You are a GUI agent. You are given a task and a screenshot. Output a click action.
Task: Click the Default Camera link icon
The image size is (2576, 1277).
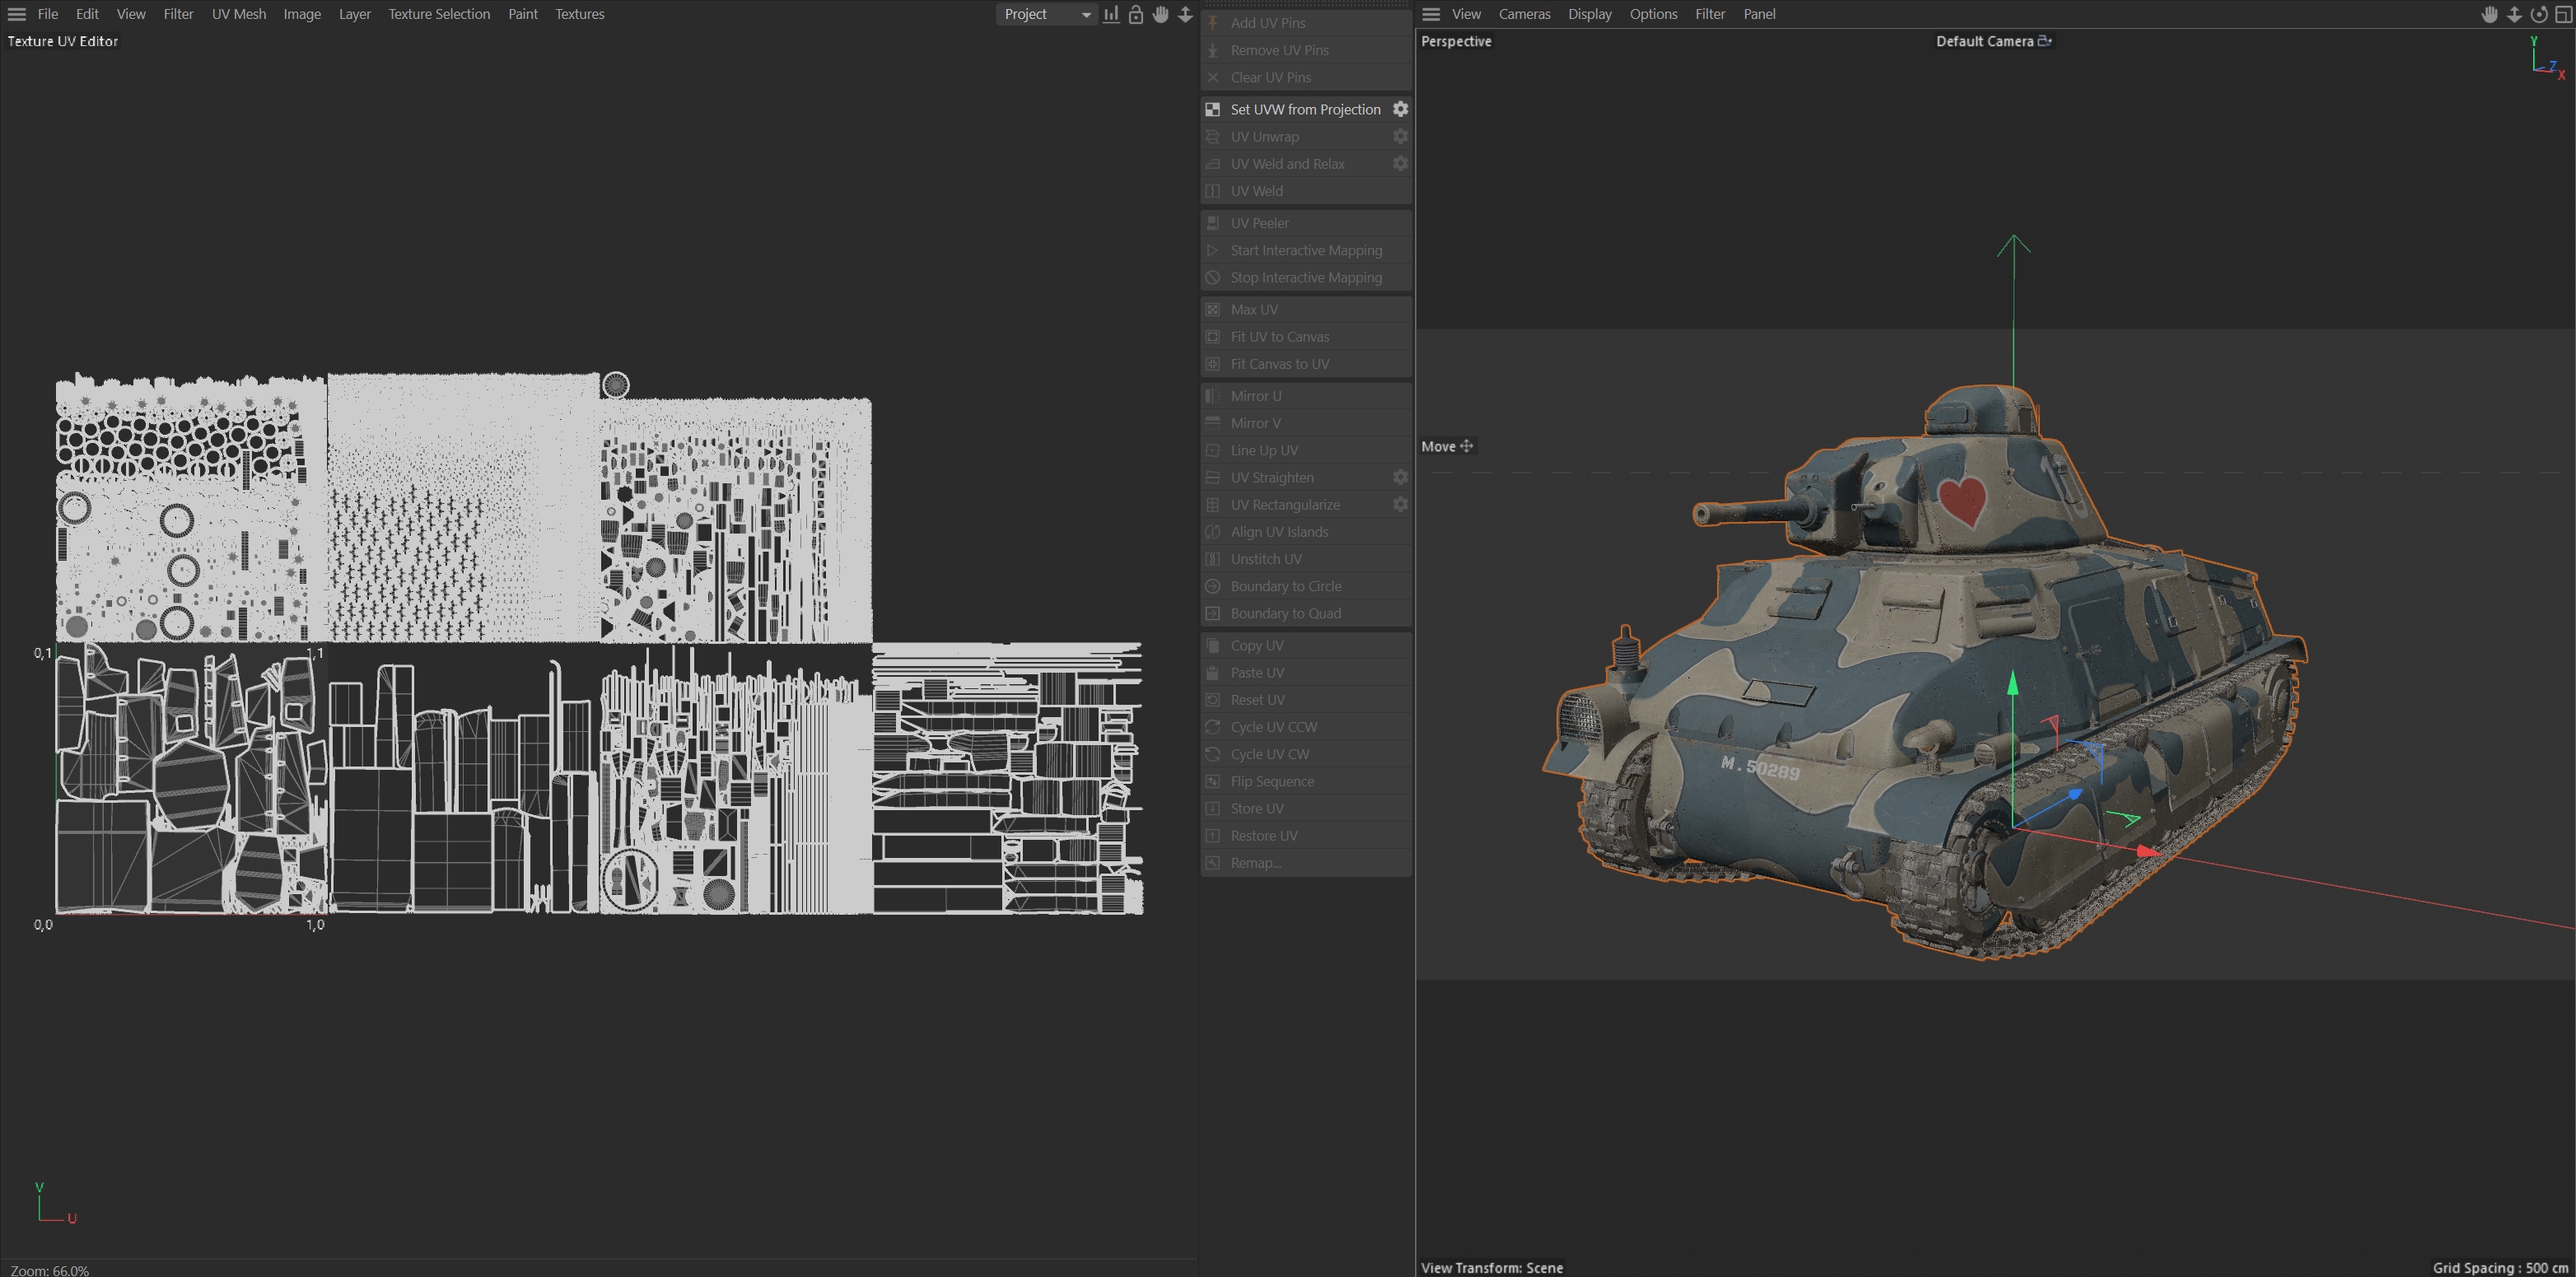2045,41
